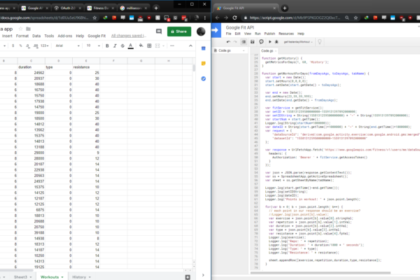This screenshot has height=280, width=420.
Task: Open the Google account avatar in Sheets
Action: pos(201,31)
